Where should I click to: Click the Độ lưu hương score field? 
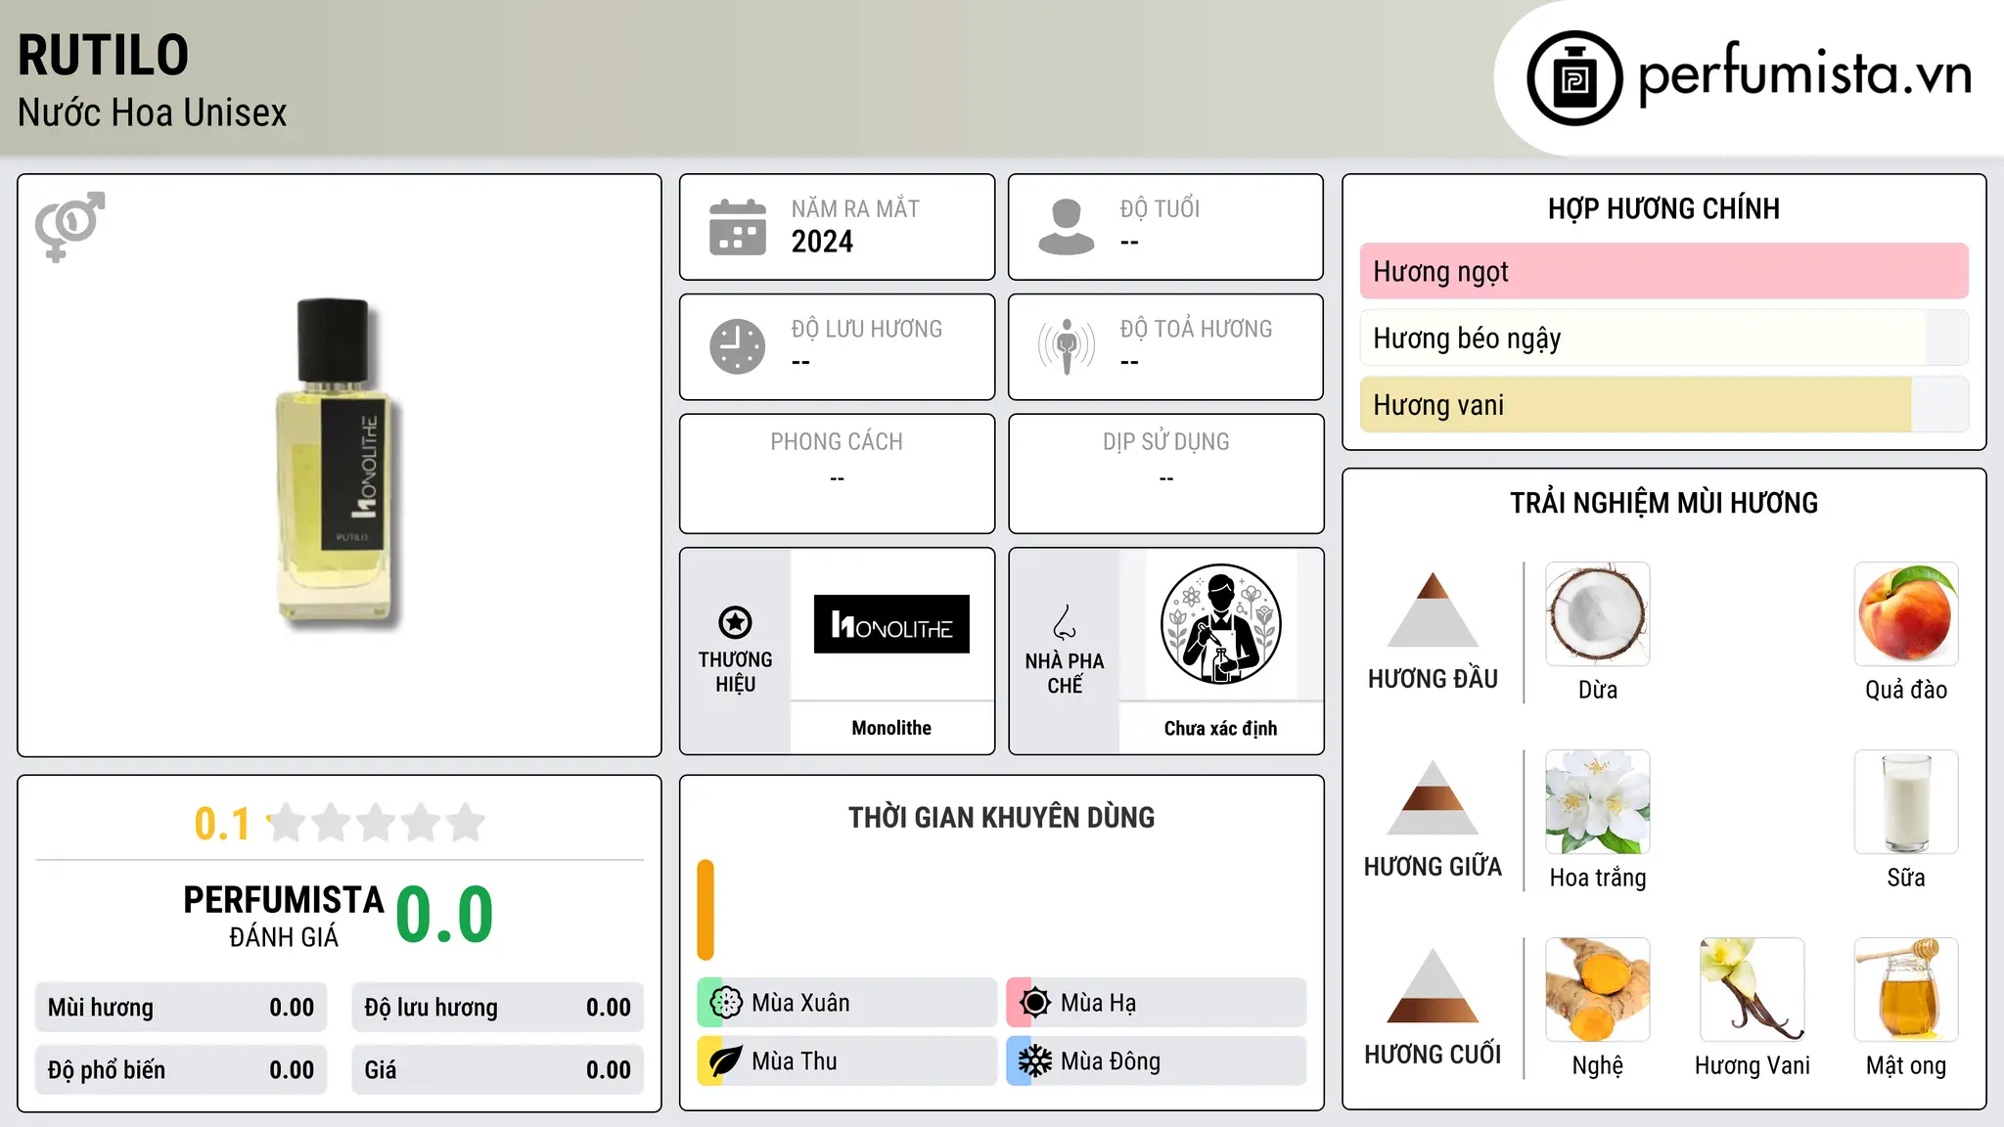coord(497,1008)
